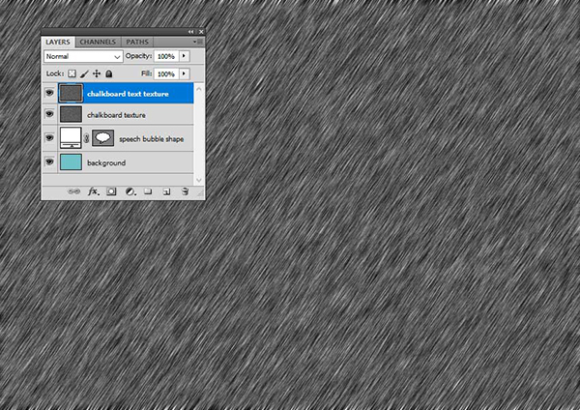580x410 pixels.
Task: Open the Layers panel options menu
Action: [197, 43]
